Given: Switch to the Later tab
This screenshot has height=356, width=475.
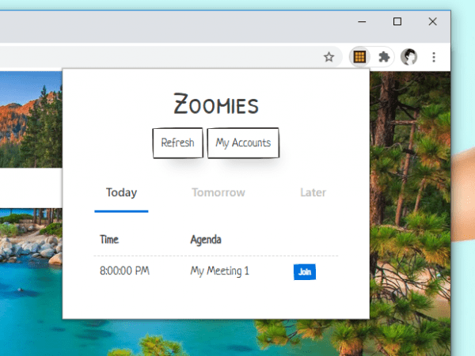Looking at the screenshot, I should click(313, 193).
